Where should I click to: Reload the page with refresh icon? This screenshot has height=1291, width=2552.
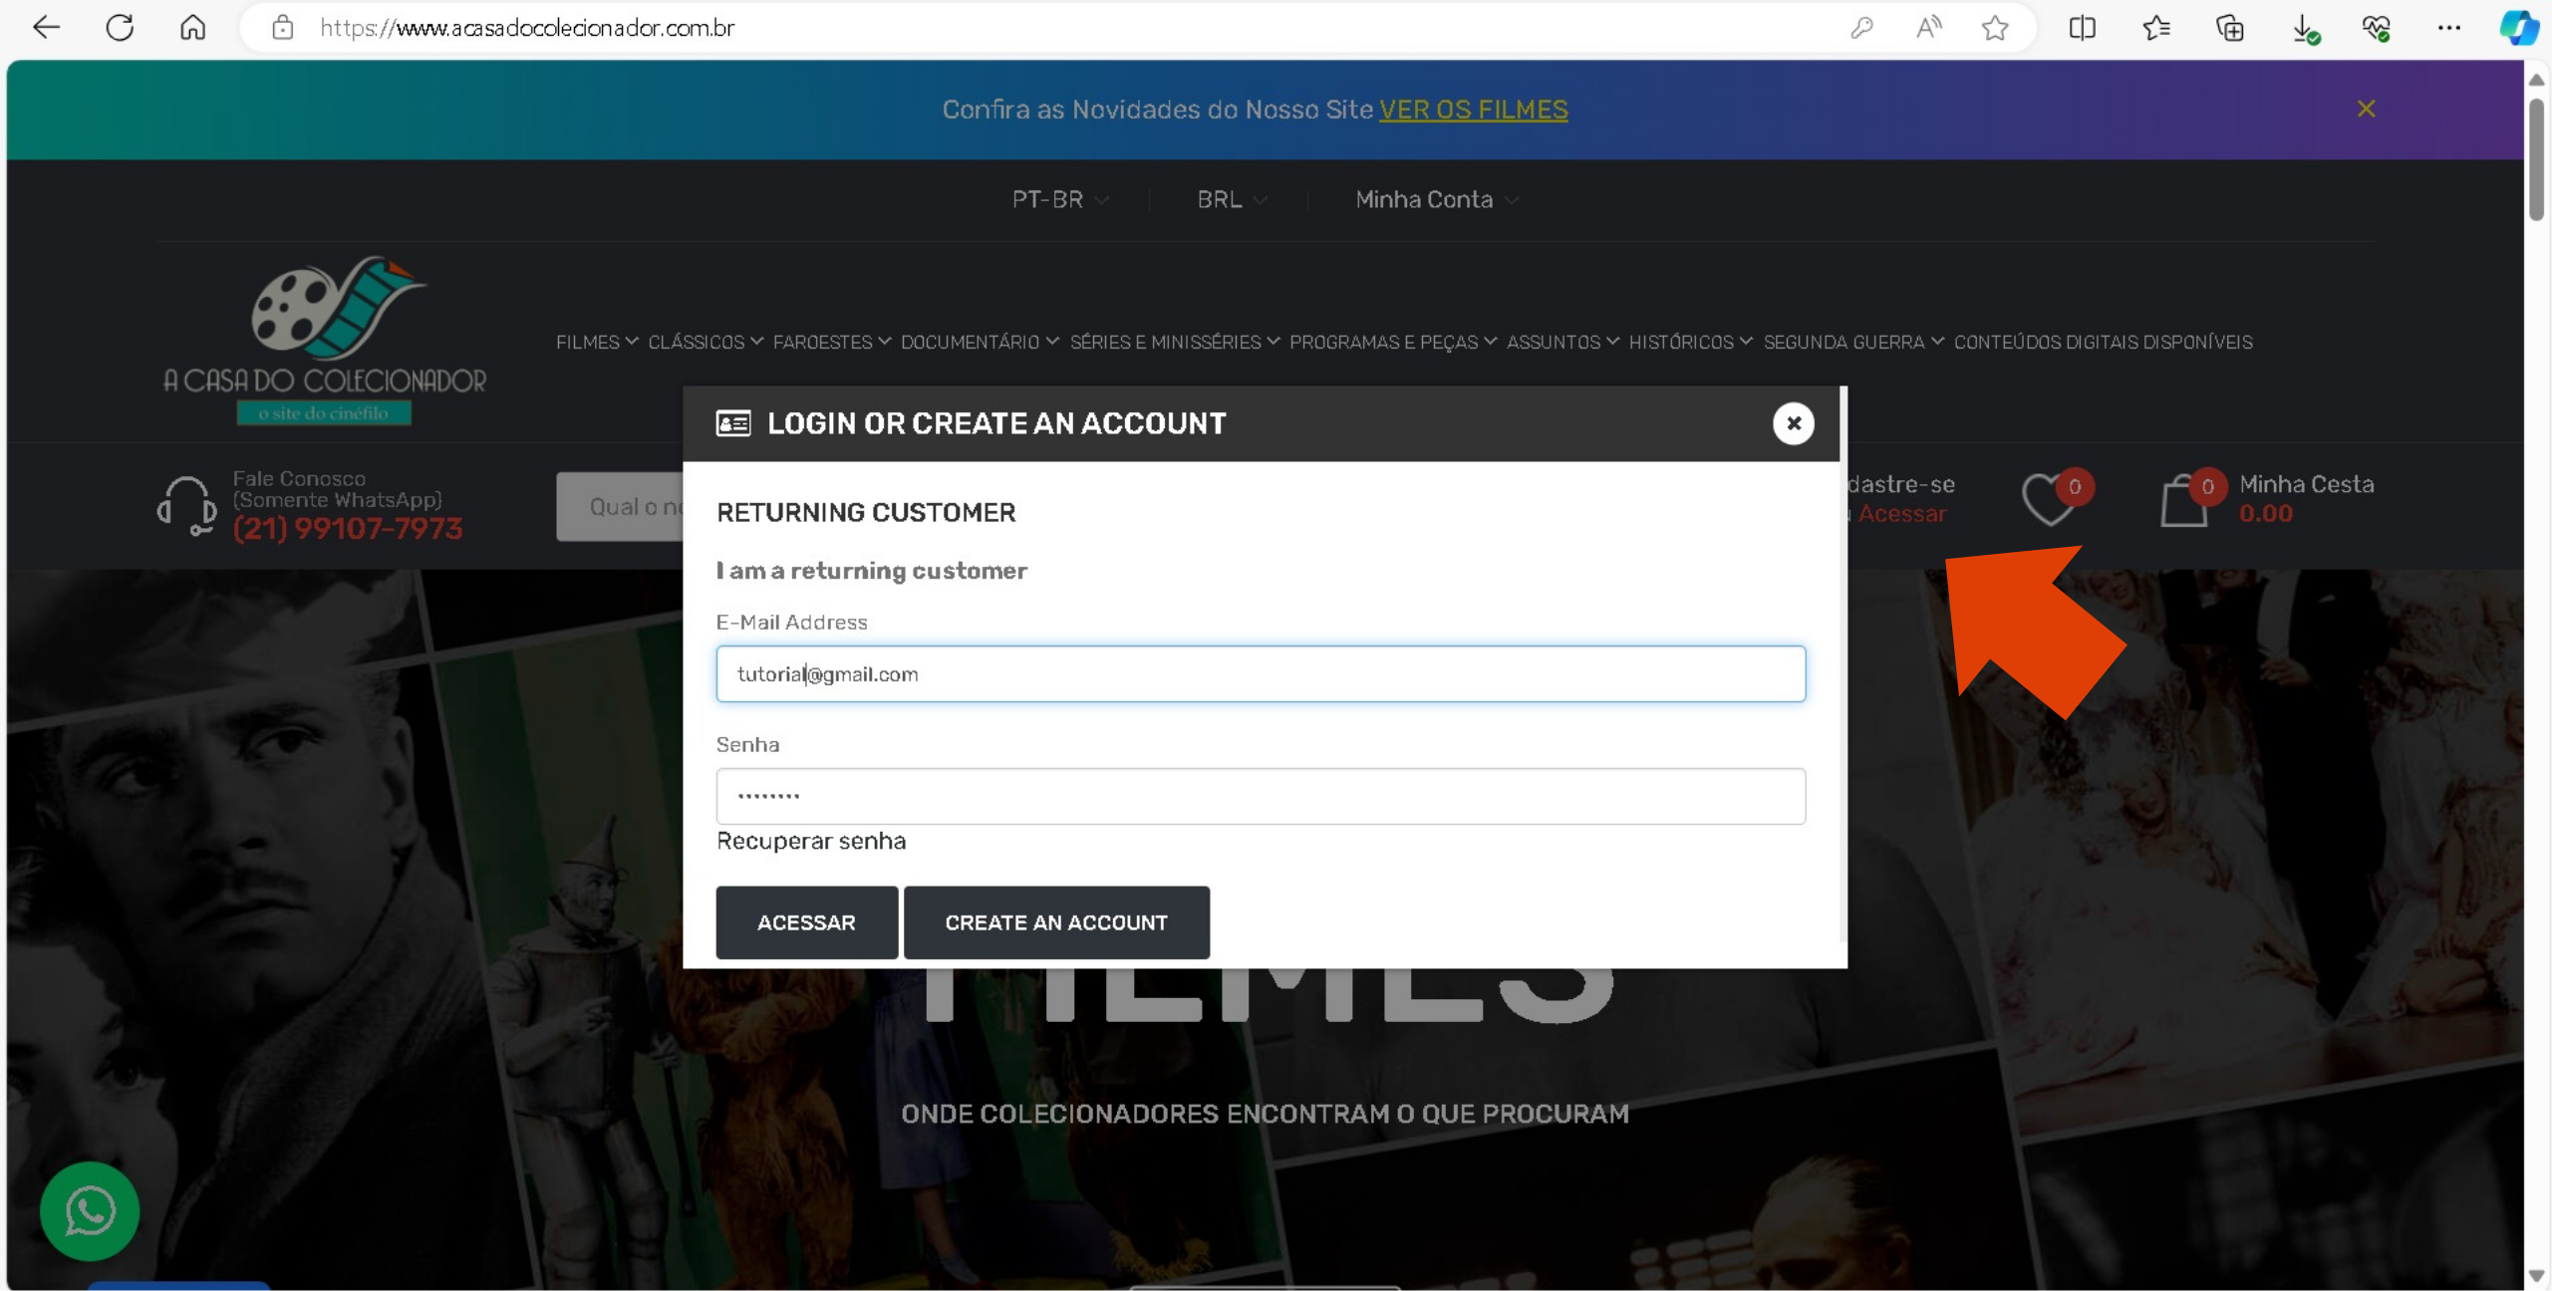click(x=120, y=28)
